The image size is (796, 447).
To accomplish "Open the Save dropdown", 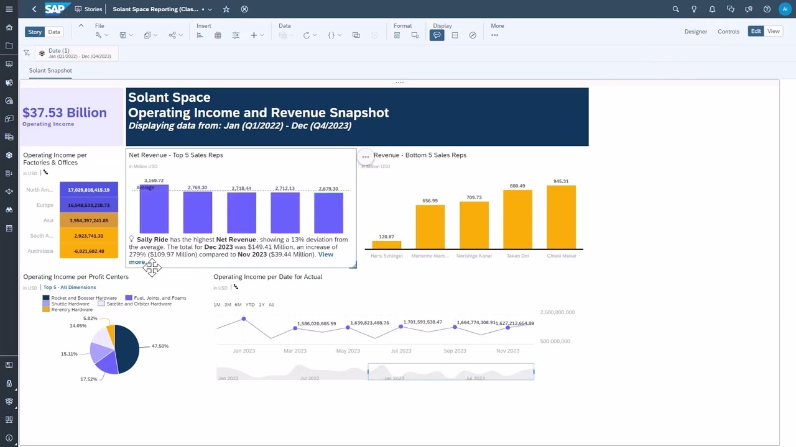I will click(x=126, y=35).
